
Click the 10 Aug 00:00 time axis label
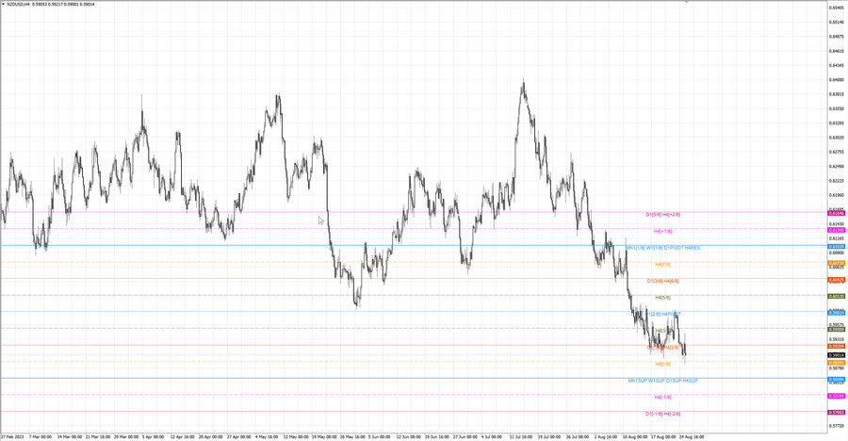635,436
